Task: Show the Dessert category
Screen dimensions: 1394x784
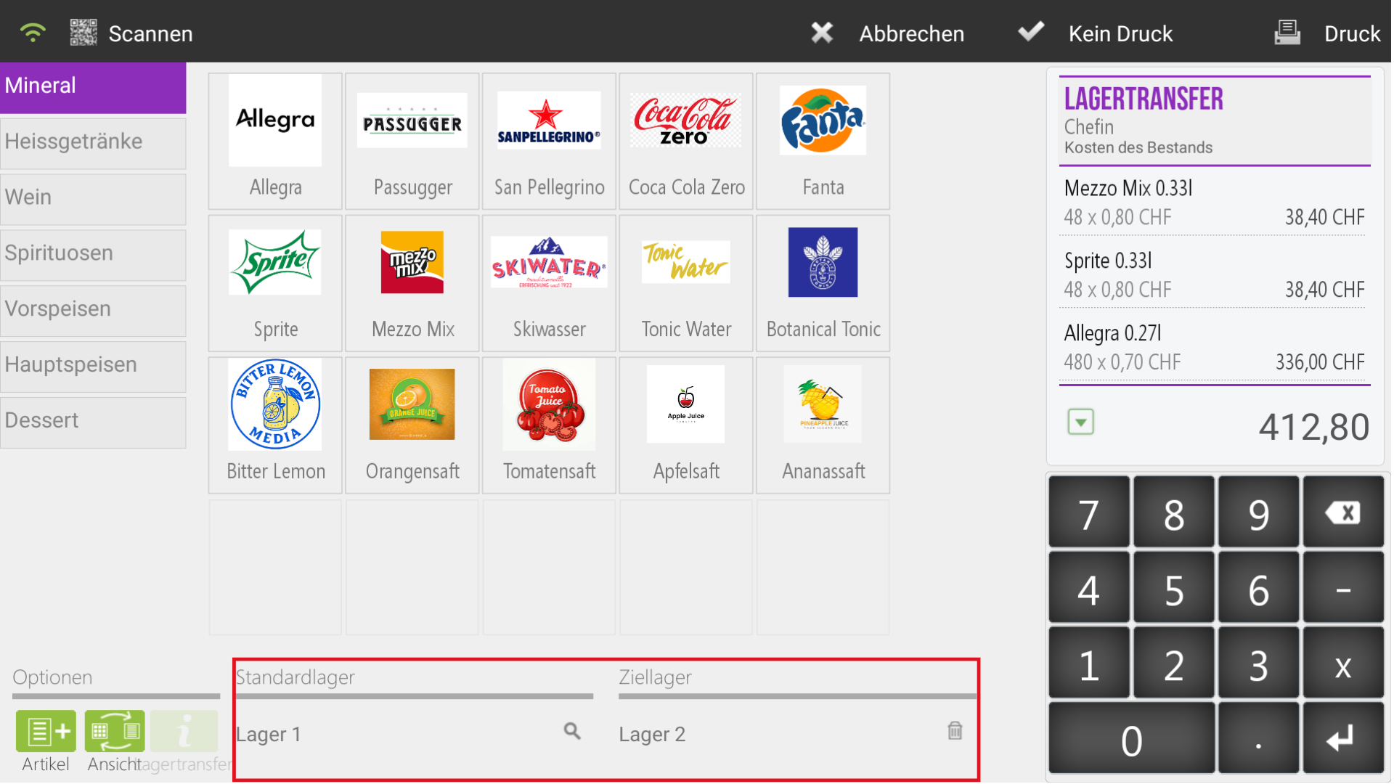Action: click(93, 422)
